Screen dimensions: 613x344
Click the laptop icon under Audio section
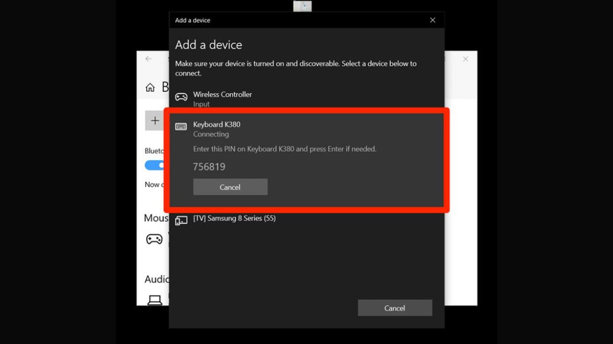tap(155, 300)
